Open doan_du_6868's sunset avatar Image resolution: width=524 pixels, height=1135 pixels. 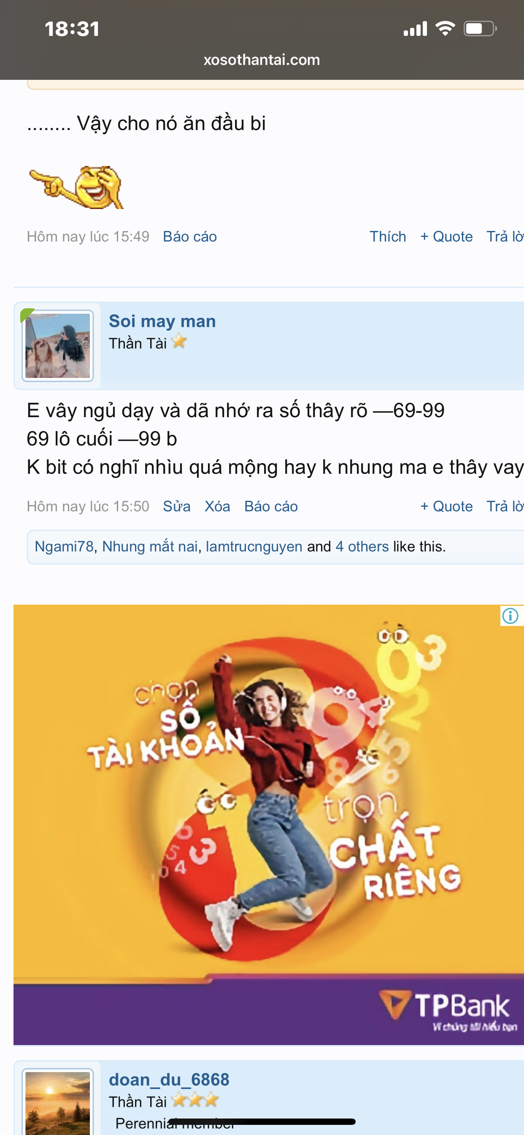tap(58, 1102)
